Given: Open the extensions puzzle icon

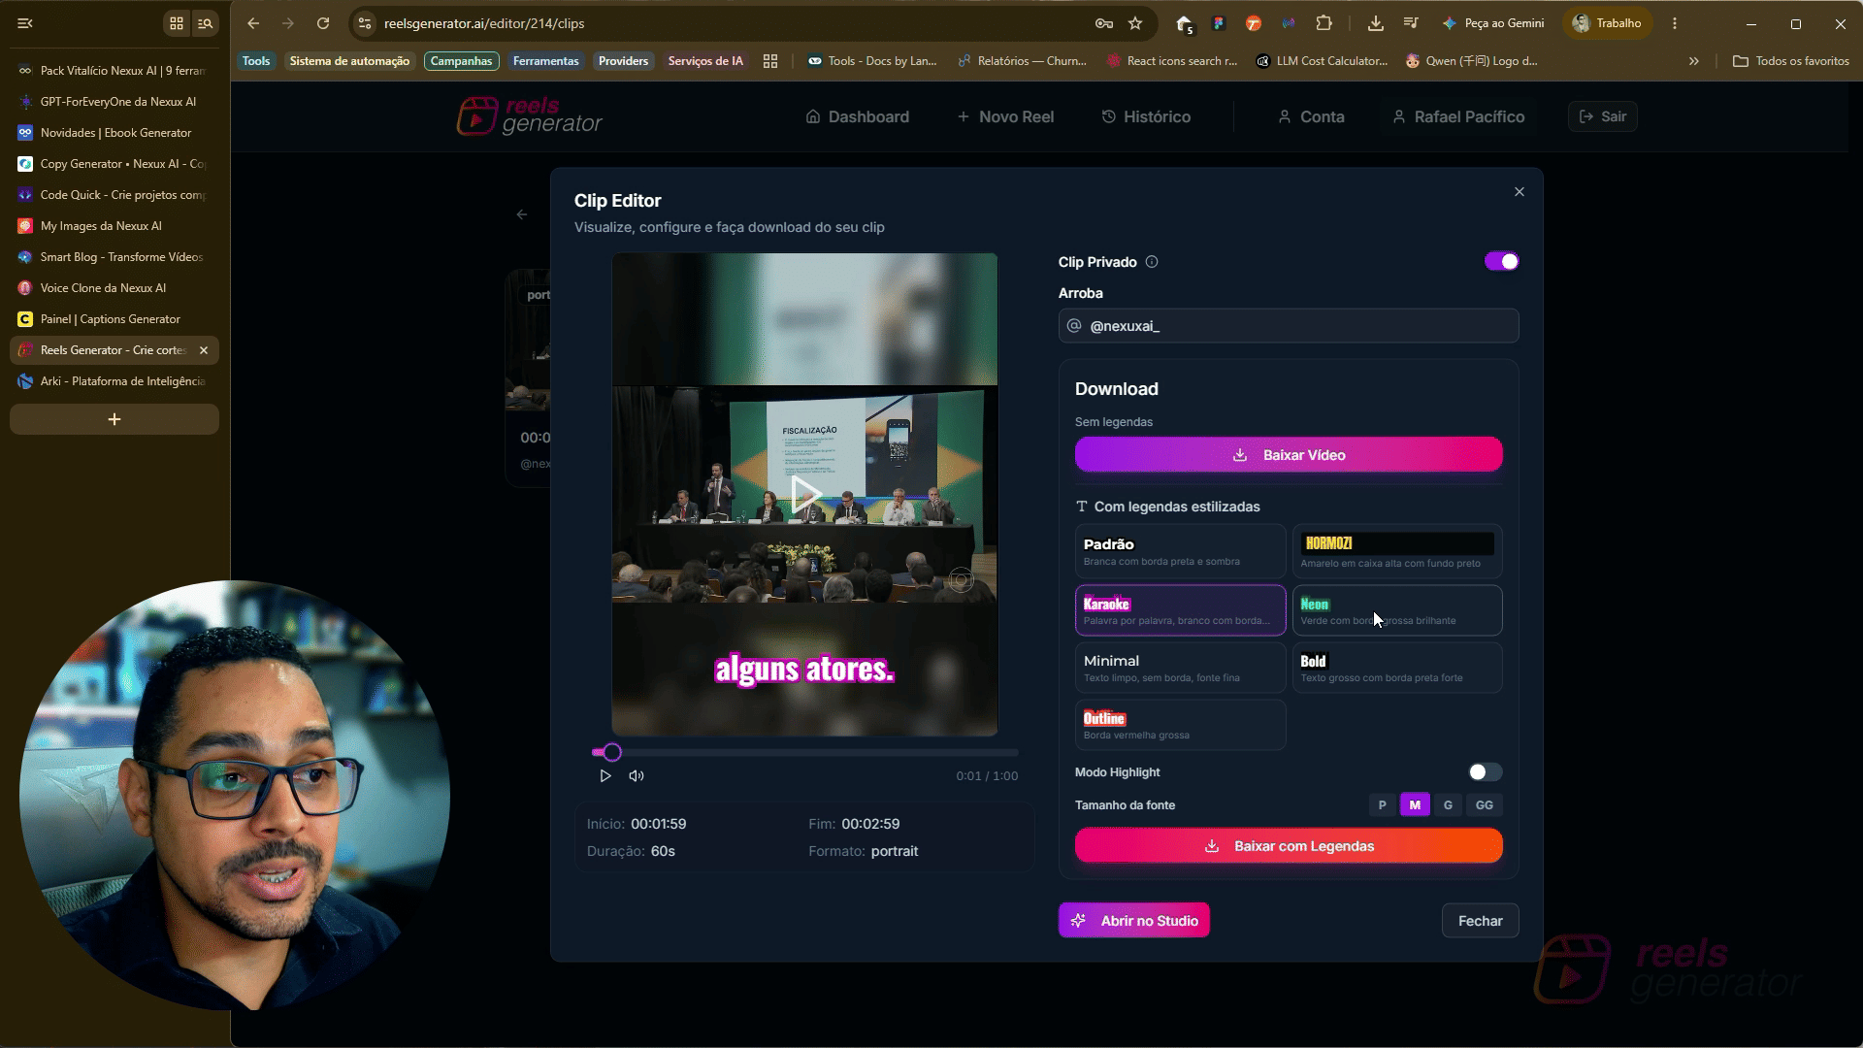Looking at the screenshot, I should pos(1324,23).
